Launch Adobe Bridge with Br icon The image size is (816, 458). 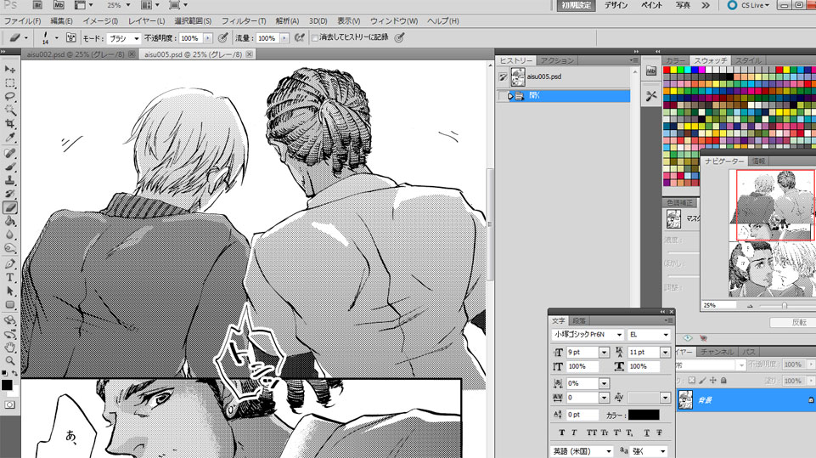(x=37, y=5)
